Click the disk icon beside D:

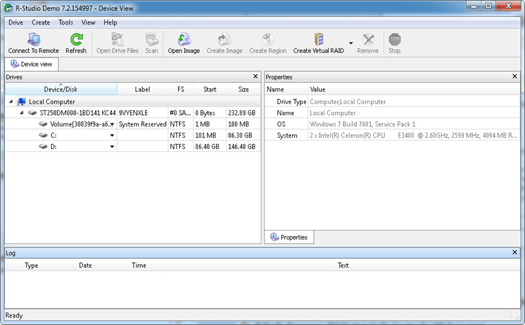click(x=43, y=146)
